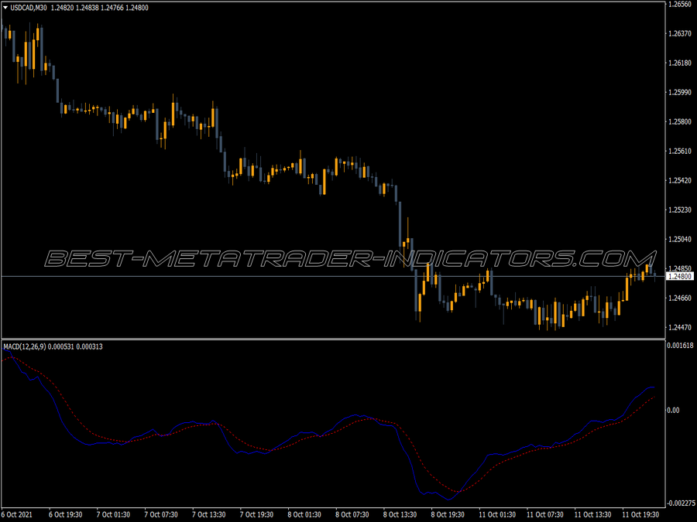Click the 11 Oct 07:30 time label
This screenshot has width=697, height=522.
[x=545, y=515]
